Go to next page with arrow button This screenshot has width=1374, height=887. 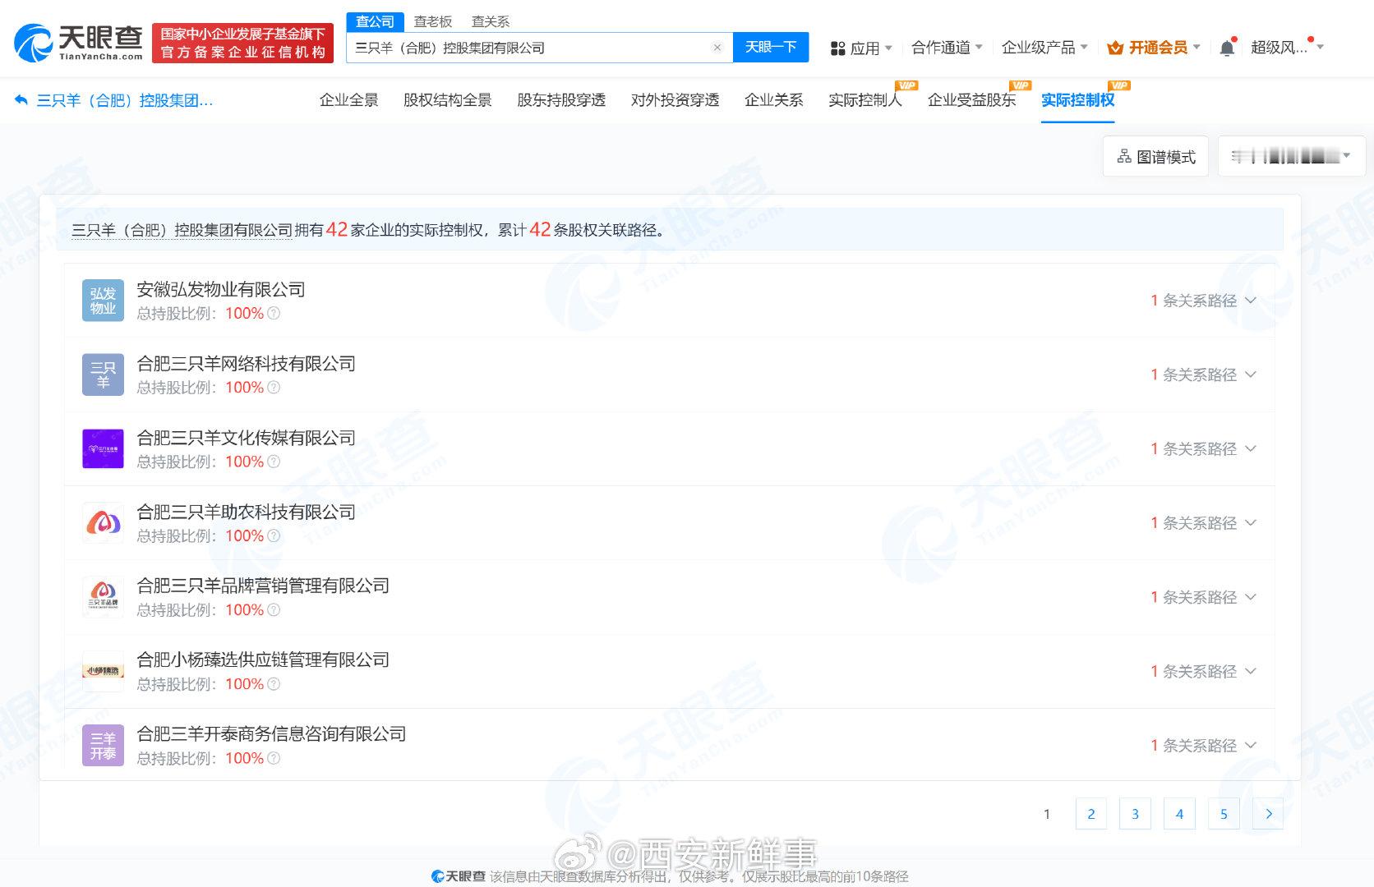[x=1268, y=814]
